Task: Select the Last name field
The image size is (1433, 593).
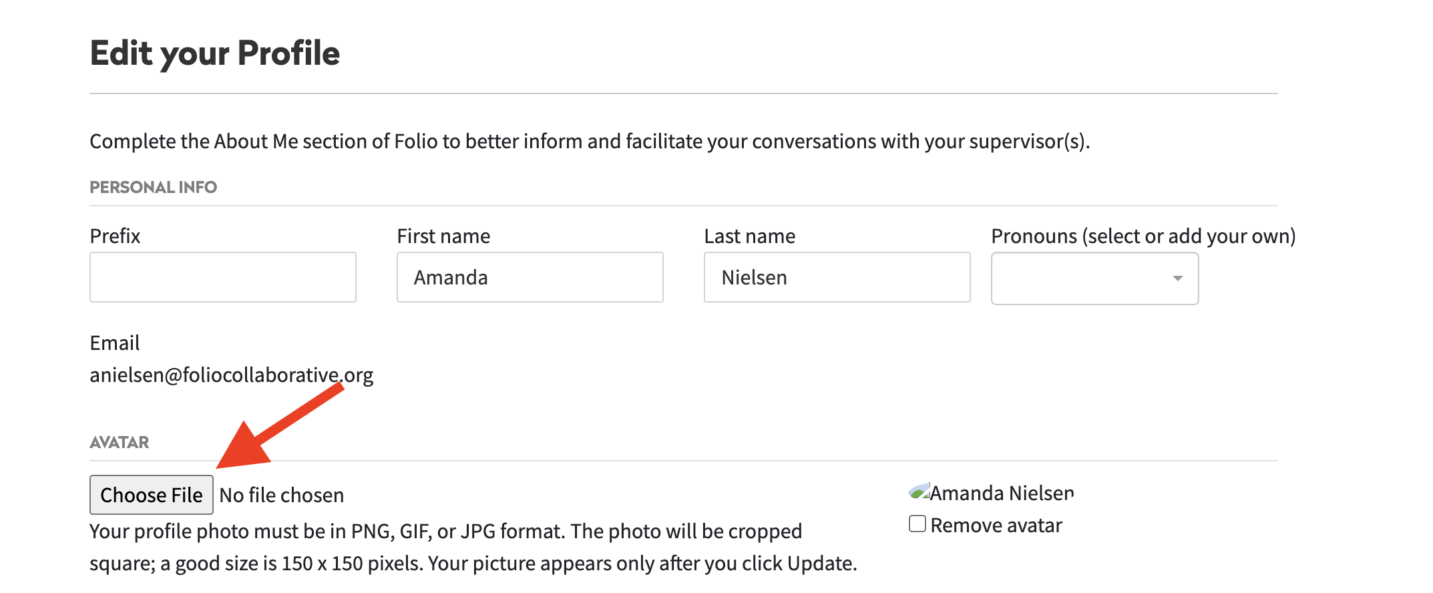Action: pos(837,277)
